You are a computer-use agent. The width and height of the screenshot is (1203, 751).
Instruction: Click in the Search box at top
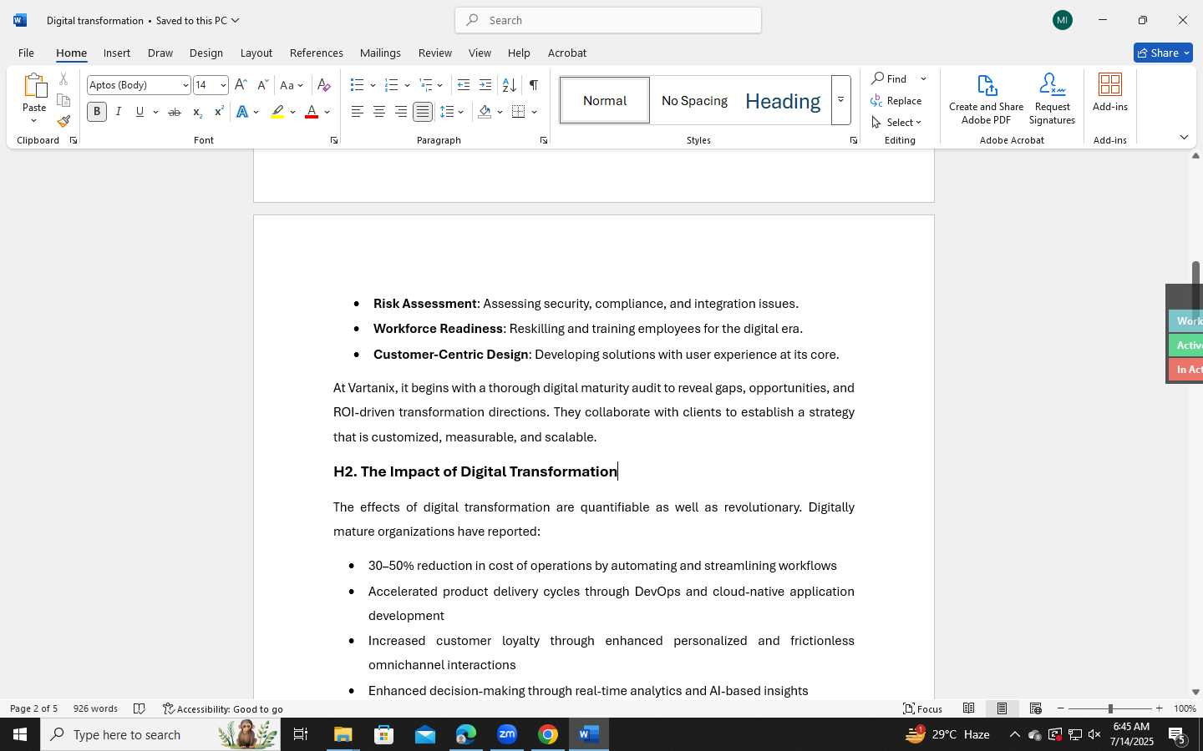[608, 20]
